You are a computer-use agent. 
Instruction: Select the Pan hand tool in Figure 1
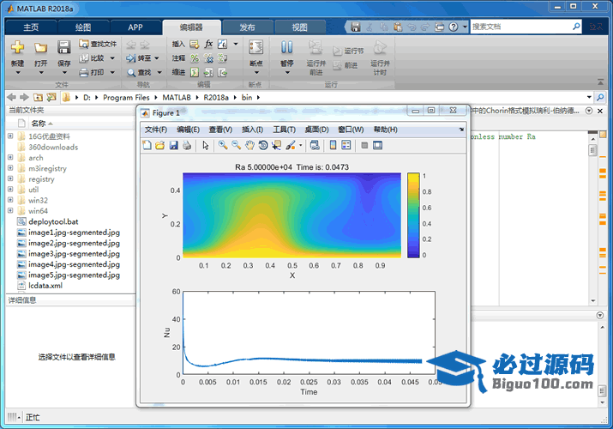(249, 146)
